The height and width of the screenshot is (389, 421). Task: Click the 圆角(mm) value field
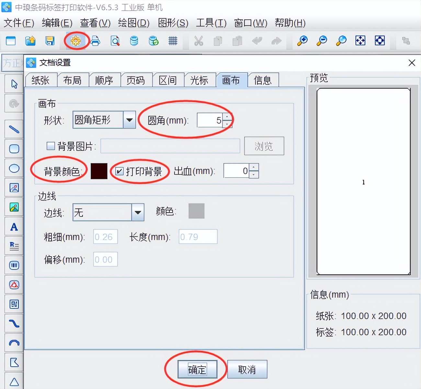210,120
